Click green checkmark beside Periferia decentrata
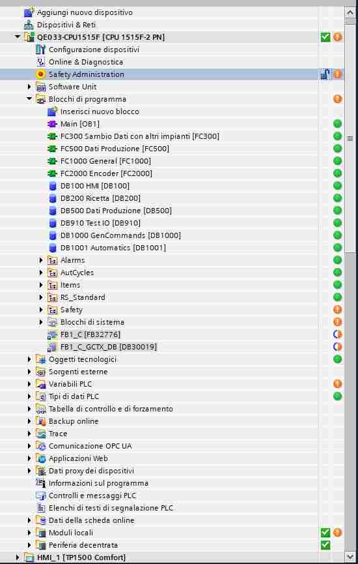This screenshot has width=358, height=564. 325,545
